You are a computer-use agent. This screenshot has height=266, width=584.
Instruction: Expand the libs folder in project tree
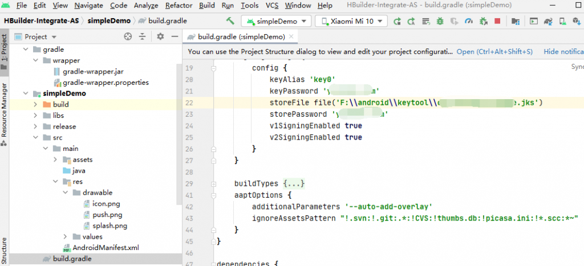(35, 116)
